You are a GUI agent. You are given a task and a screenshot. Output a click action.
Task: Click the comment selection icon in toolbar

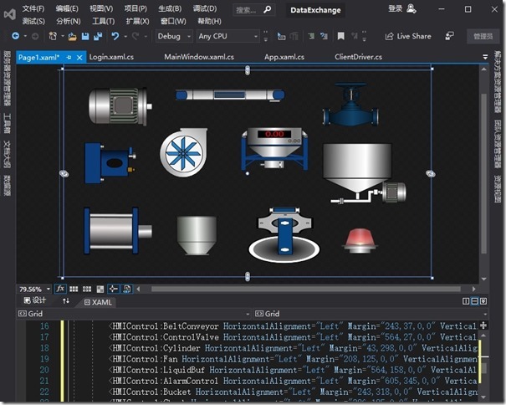pyautogui.click(x=311, y=36)
